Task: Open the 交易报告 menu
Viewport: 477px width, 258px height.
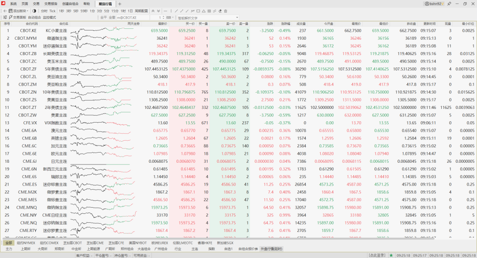Action: pyautogui.click(x=51, y=4)
